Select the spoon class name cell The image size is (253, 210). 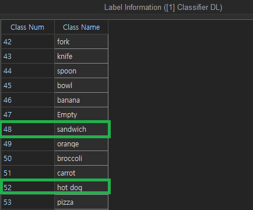(x=81, y=71)
